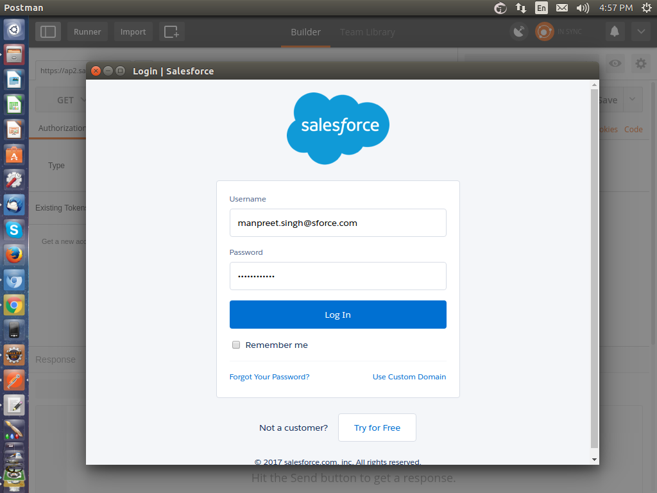Launch Chromium browser from dock
Image resolution: width=657 pixels, height=493 pixels.
[14, 280]
